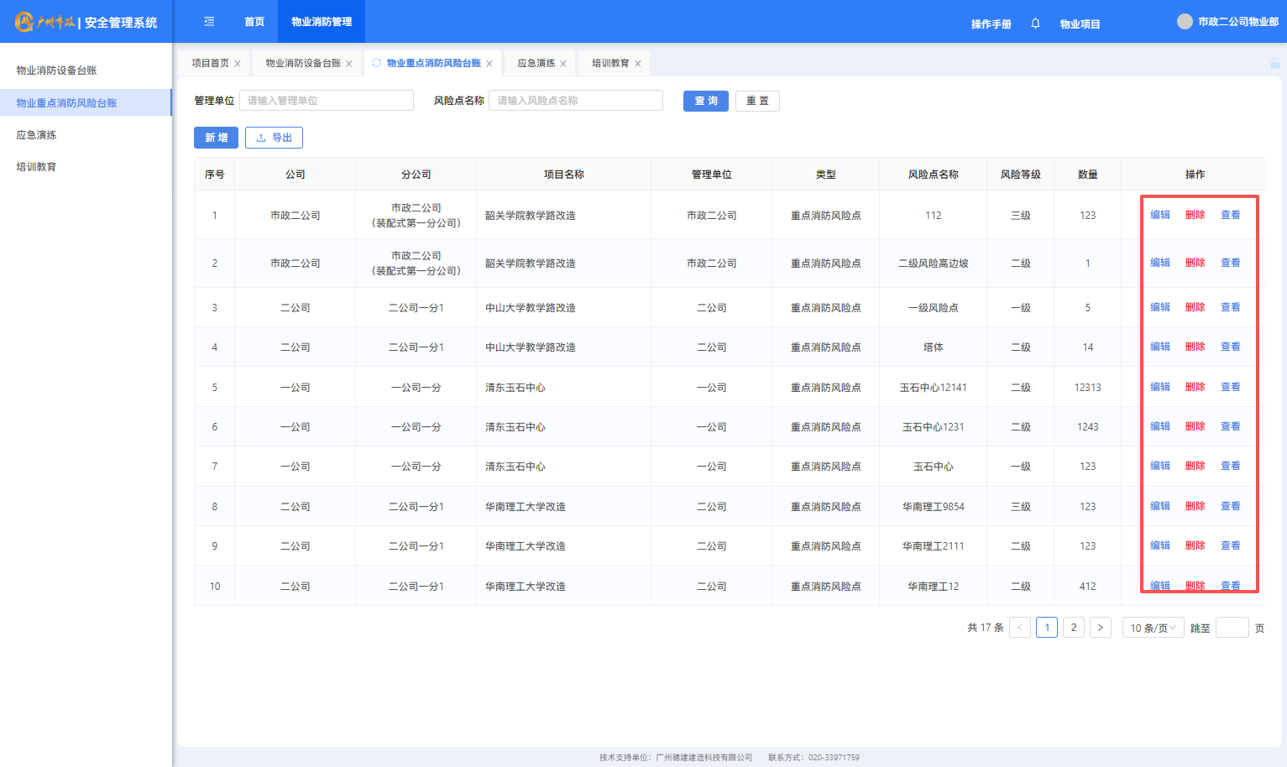Open the 10 条/页 page size dropdown

point(1153,628)
